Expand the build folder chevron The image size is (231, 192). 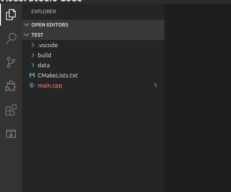[33, 55]
